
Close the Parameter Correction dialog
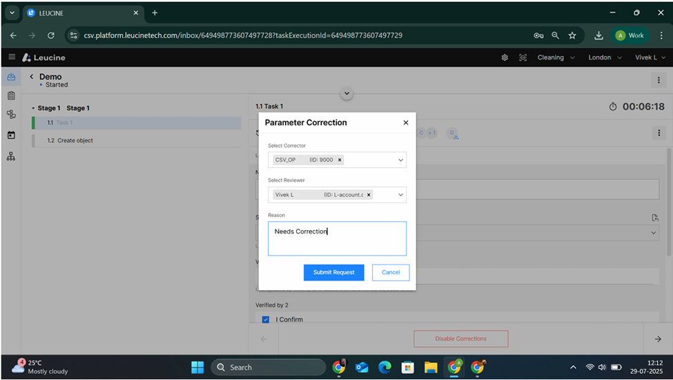(x=405, y=123)
